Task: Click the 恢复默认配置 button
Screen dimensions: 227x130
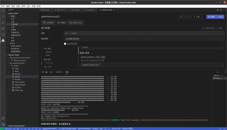Action: pos(208,28)
